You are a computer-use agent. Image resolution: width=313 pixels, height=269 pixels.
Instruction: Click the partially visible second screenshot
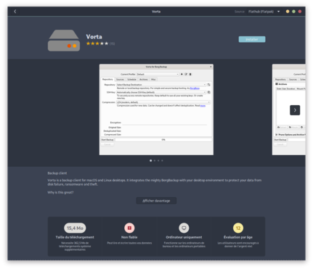point(288,109)
